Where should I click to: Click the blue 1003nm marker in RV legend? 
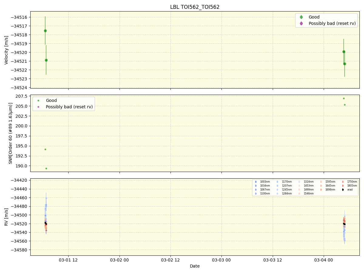click(x=256, y=182)
